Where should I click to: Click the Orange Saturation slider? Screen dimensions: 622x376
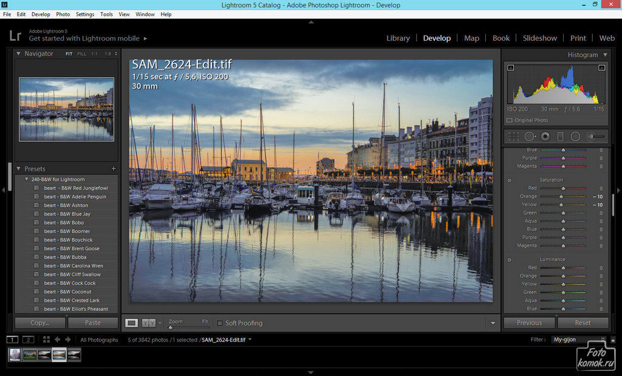563,197
